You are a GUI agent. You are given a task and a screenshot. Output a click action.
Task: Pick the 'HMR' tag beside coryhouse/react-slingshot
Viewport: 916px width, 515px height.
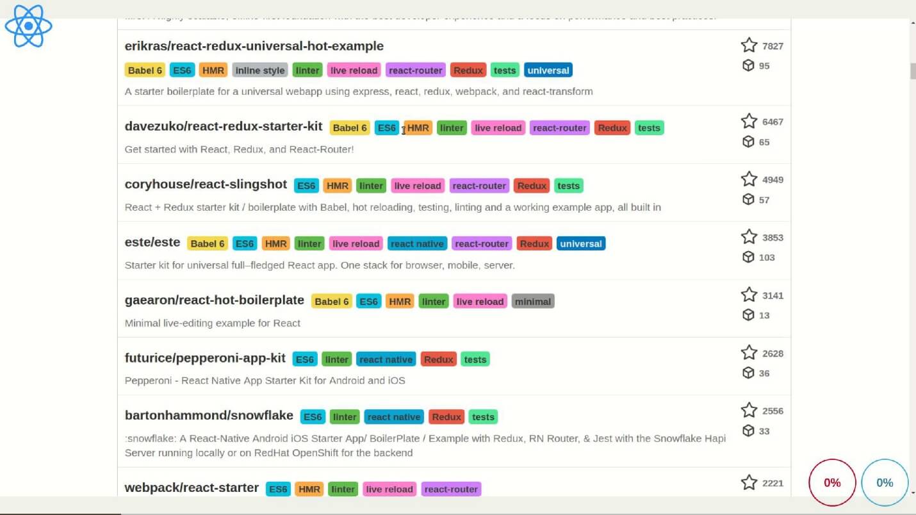[x=338, y=186]
